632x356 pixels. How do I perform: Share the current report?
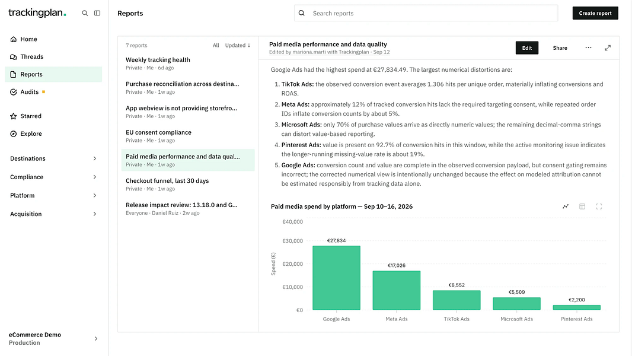(x=560, y=48)
